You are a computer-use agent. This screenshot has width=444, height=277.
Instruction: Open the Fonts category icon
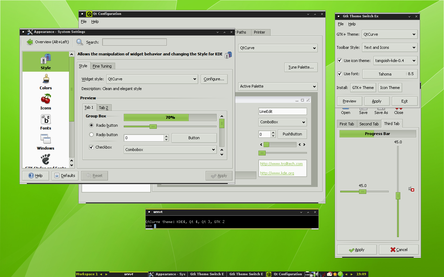(45, 119)
